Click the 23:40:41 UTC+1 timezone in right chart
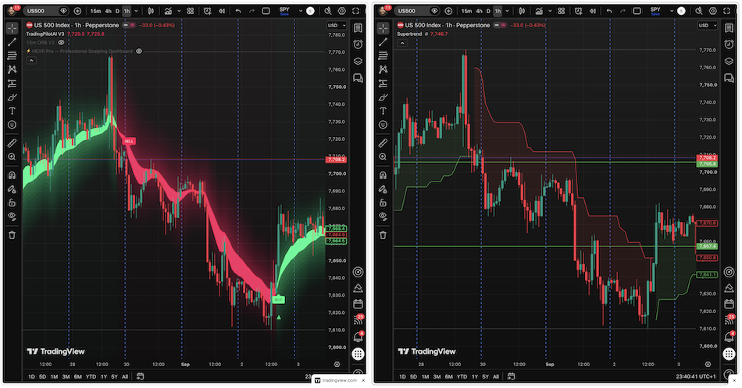Image resolution: width=742 pixels, height=388 pixels. (696, 376)
